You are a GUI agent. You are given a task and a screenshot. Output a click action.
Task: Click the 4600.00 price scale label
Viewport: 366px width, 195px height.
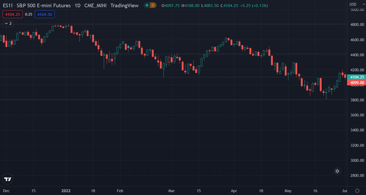point(357,40)
